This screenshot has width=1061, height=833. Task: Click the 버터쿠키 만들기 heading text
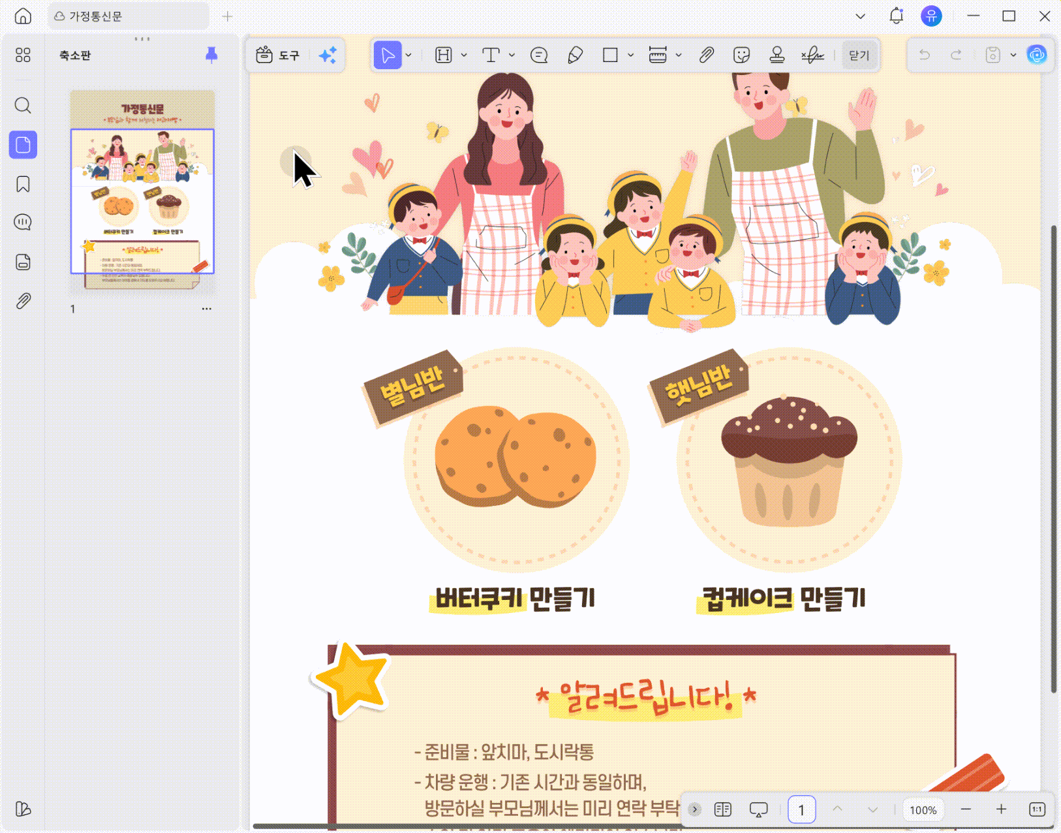click(515, 598)
